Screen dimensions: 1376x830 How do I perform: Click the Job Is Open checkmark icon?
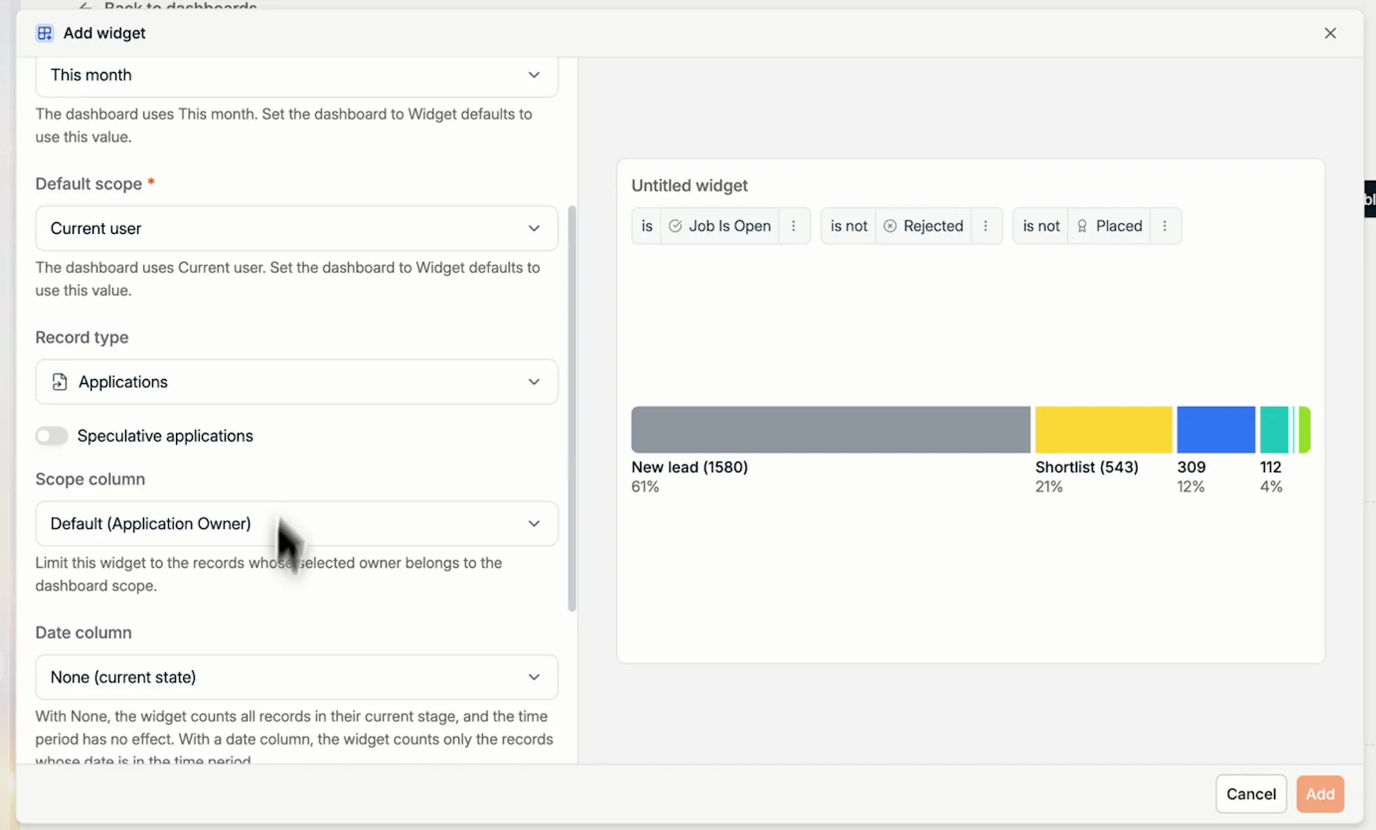click(x=675, y=226)
